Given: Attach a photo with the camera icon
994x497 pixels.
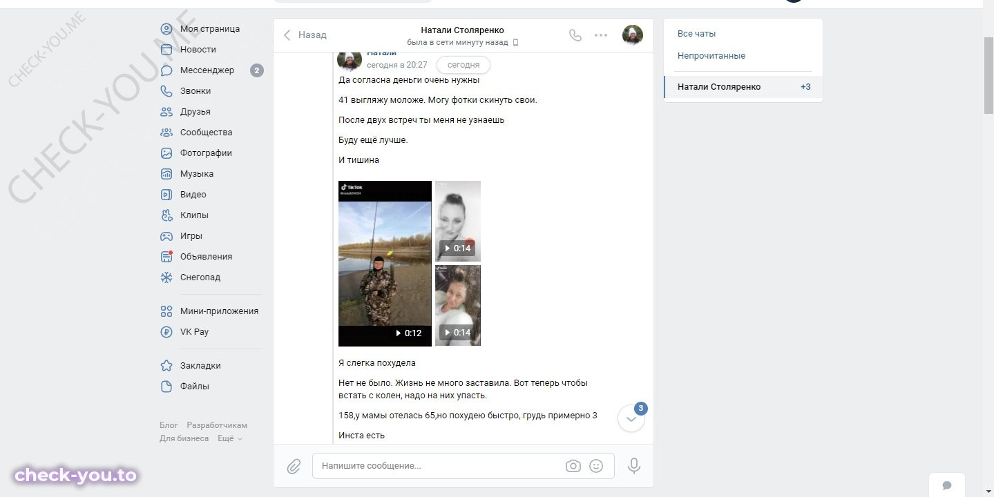Looking at the screenshot, I should pyautogui.click(x=573, y=466).
